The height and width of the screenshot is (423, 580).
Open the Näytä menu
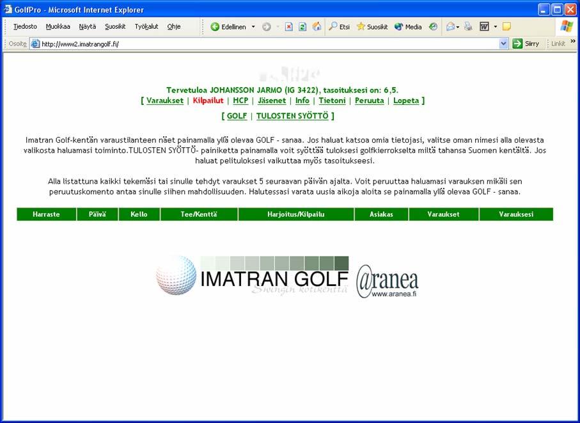tap(88, 27)
